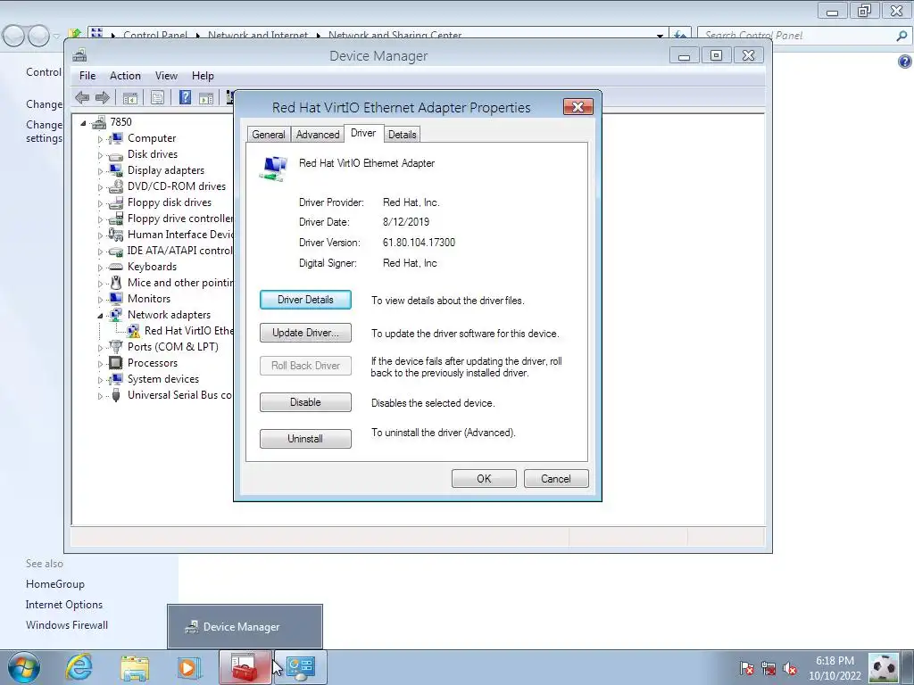Image resolution: width=914 pixels, height=685 pixels.
Task: Click the Red Hat VirtIO adapter warning icon
Action: (134, 331)
